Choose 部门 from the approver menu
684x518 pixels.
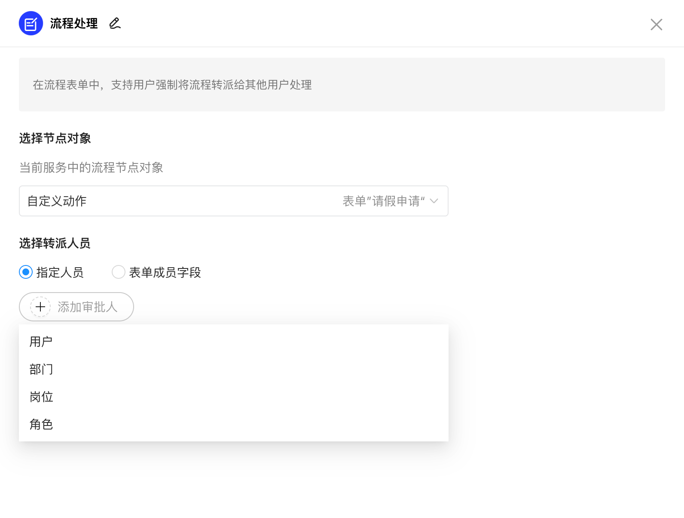click(x=41, y=369)
